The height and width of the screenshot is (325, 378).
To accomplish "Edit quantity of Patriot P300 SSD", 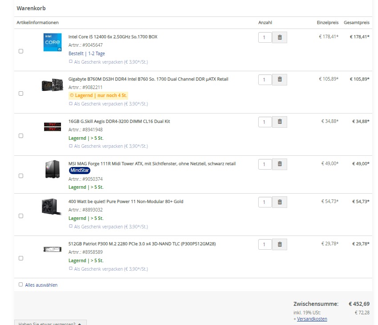I will click(265, 244).
